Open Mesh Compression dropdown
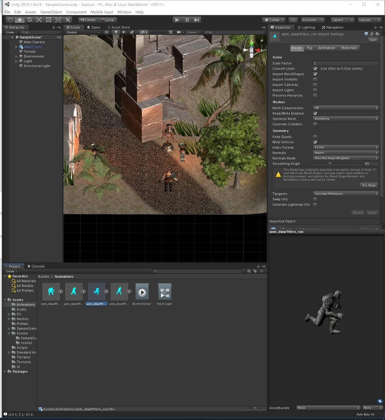Image resolution: width=385 pixels, height=420 pixels. coord(346,108)
